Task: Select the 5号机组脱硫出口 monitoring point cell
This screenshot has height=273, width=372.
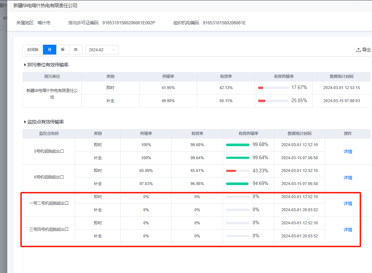Action: (49, 152)
